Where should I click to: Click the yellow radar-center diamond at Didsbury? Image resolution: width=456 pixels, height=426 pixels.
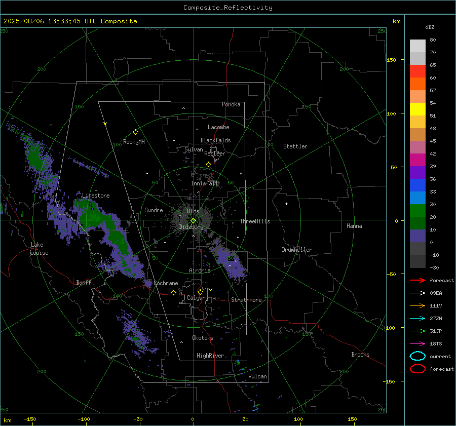point(193,221)
